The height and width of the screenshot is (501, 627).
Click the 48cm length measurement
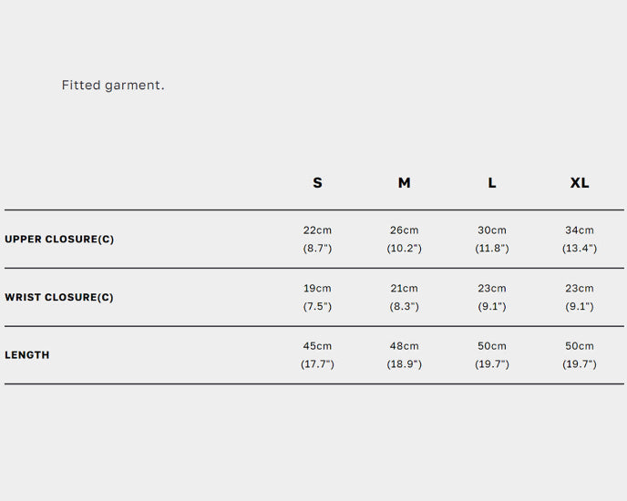point(404,346)
